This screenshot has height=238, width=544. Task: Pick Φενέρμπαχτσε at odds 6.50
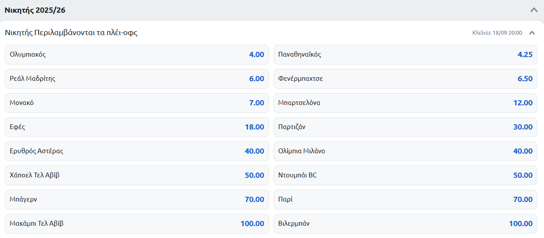click(x=405, y=79)
